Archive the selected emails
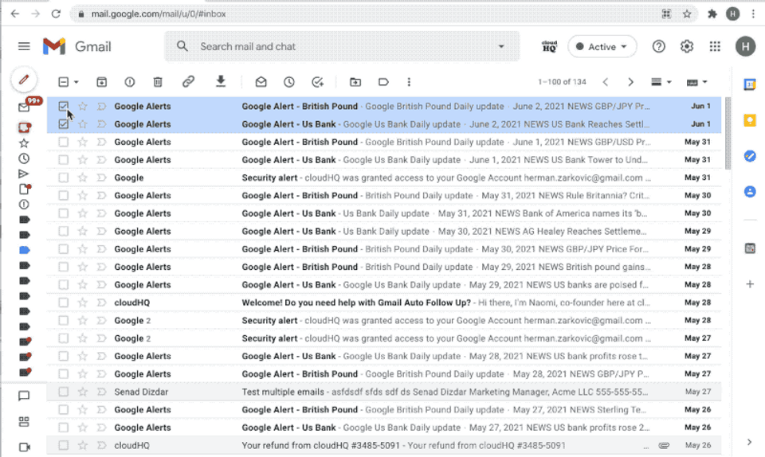The width and height of the screenshot is (765, 457). point(101,82)
